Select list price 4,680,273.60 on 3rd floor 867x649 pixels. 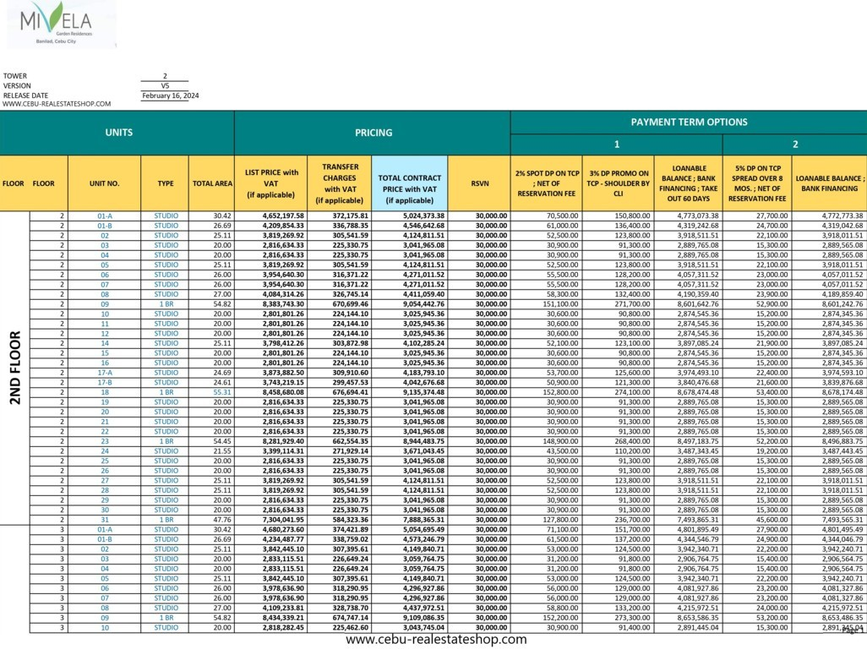click(283, 530)
